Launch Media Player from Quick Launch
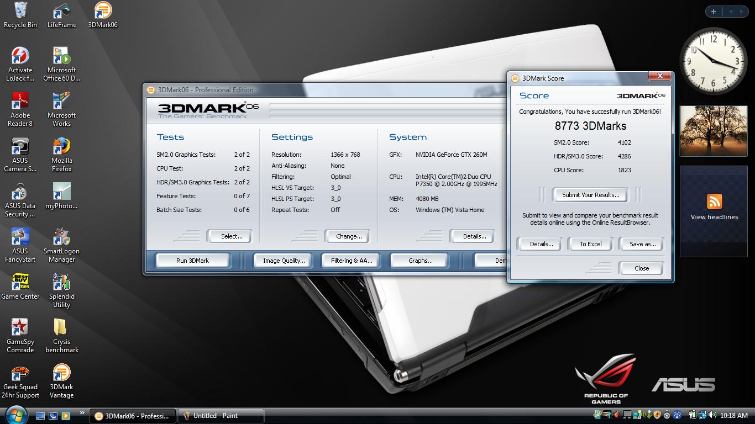Viewport: 755px width, 424px height. point(65,416)
